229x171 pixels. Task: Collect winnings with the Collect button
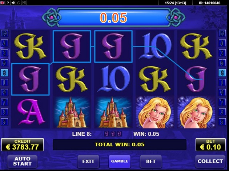point(210,161)
